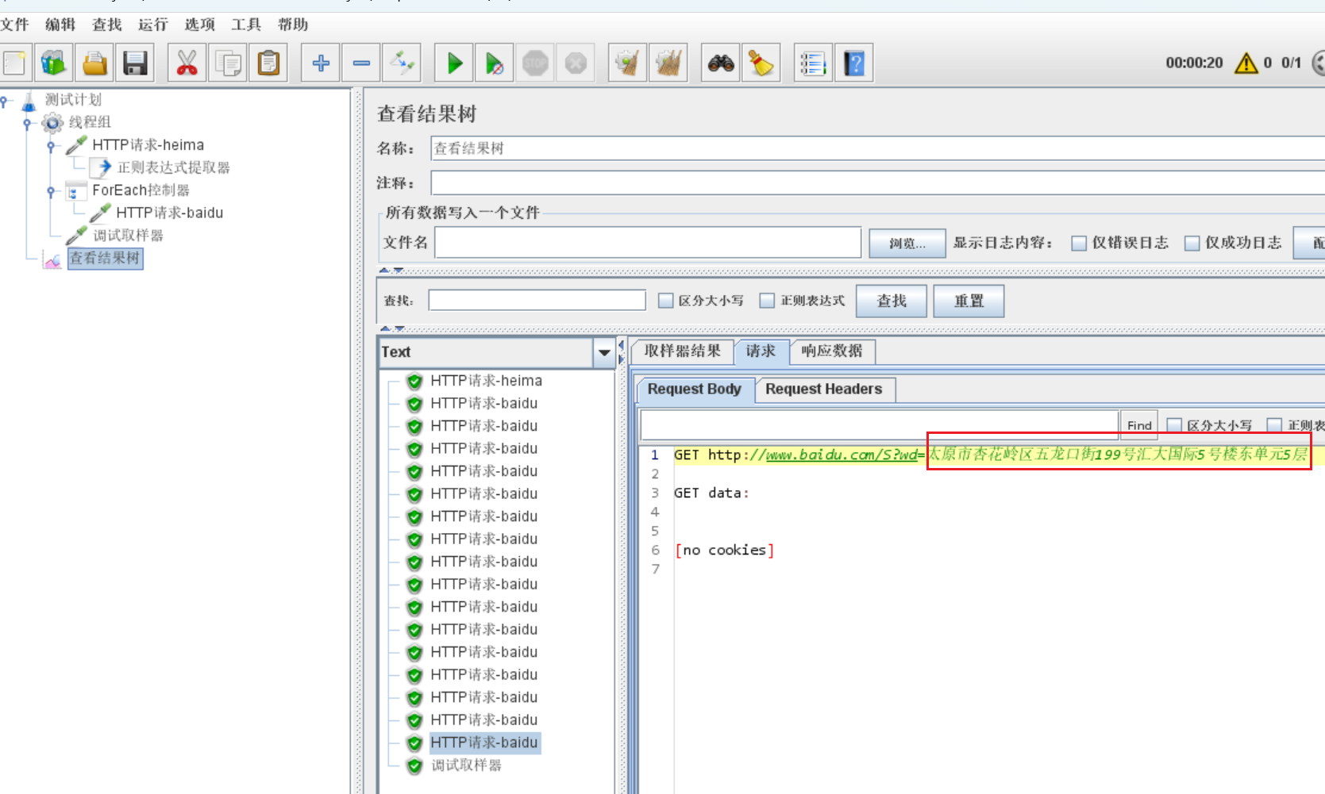1325x794 pixels.
Task: Switch to Request Headers tab
Action: (x=824, y=389)
